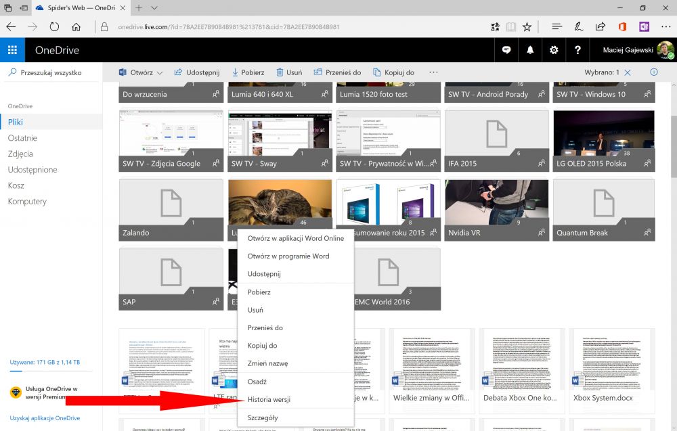677x431 pixels.
Task: Open the Quantum Break folder
Action: [x=604, y=210]
